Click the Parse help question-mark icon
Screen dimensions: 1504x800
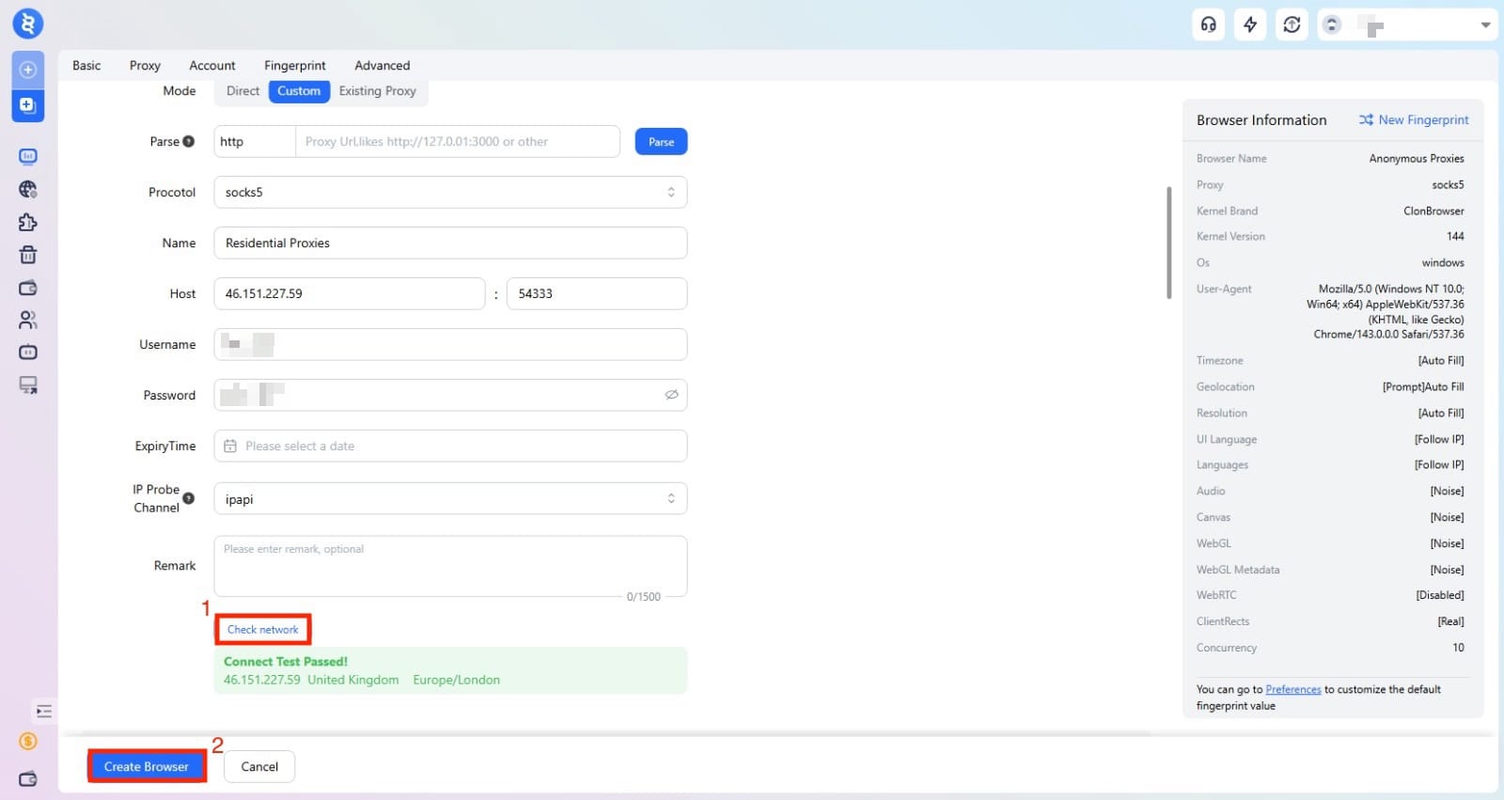pos(189,141)
